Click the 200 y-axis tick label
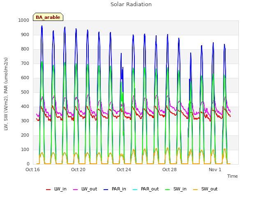Image resolution: width=263 pixels, height=197 pixels. coord(25,135)
